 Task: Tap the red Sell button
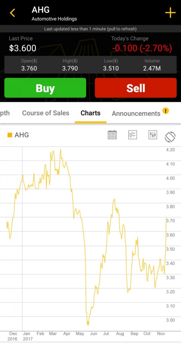pyautogui.click(x=135, y=88)
